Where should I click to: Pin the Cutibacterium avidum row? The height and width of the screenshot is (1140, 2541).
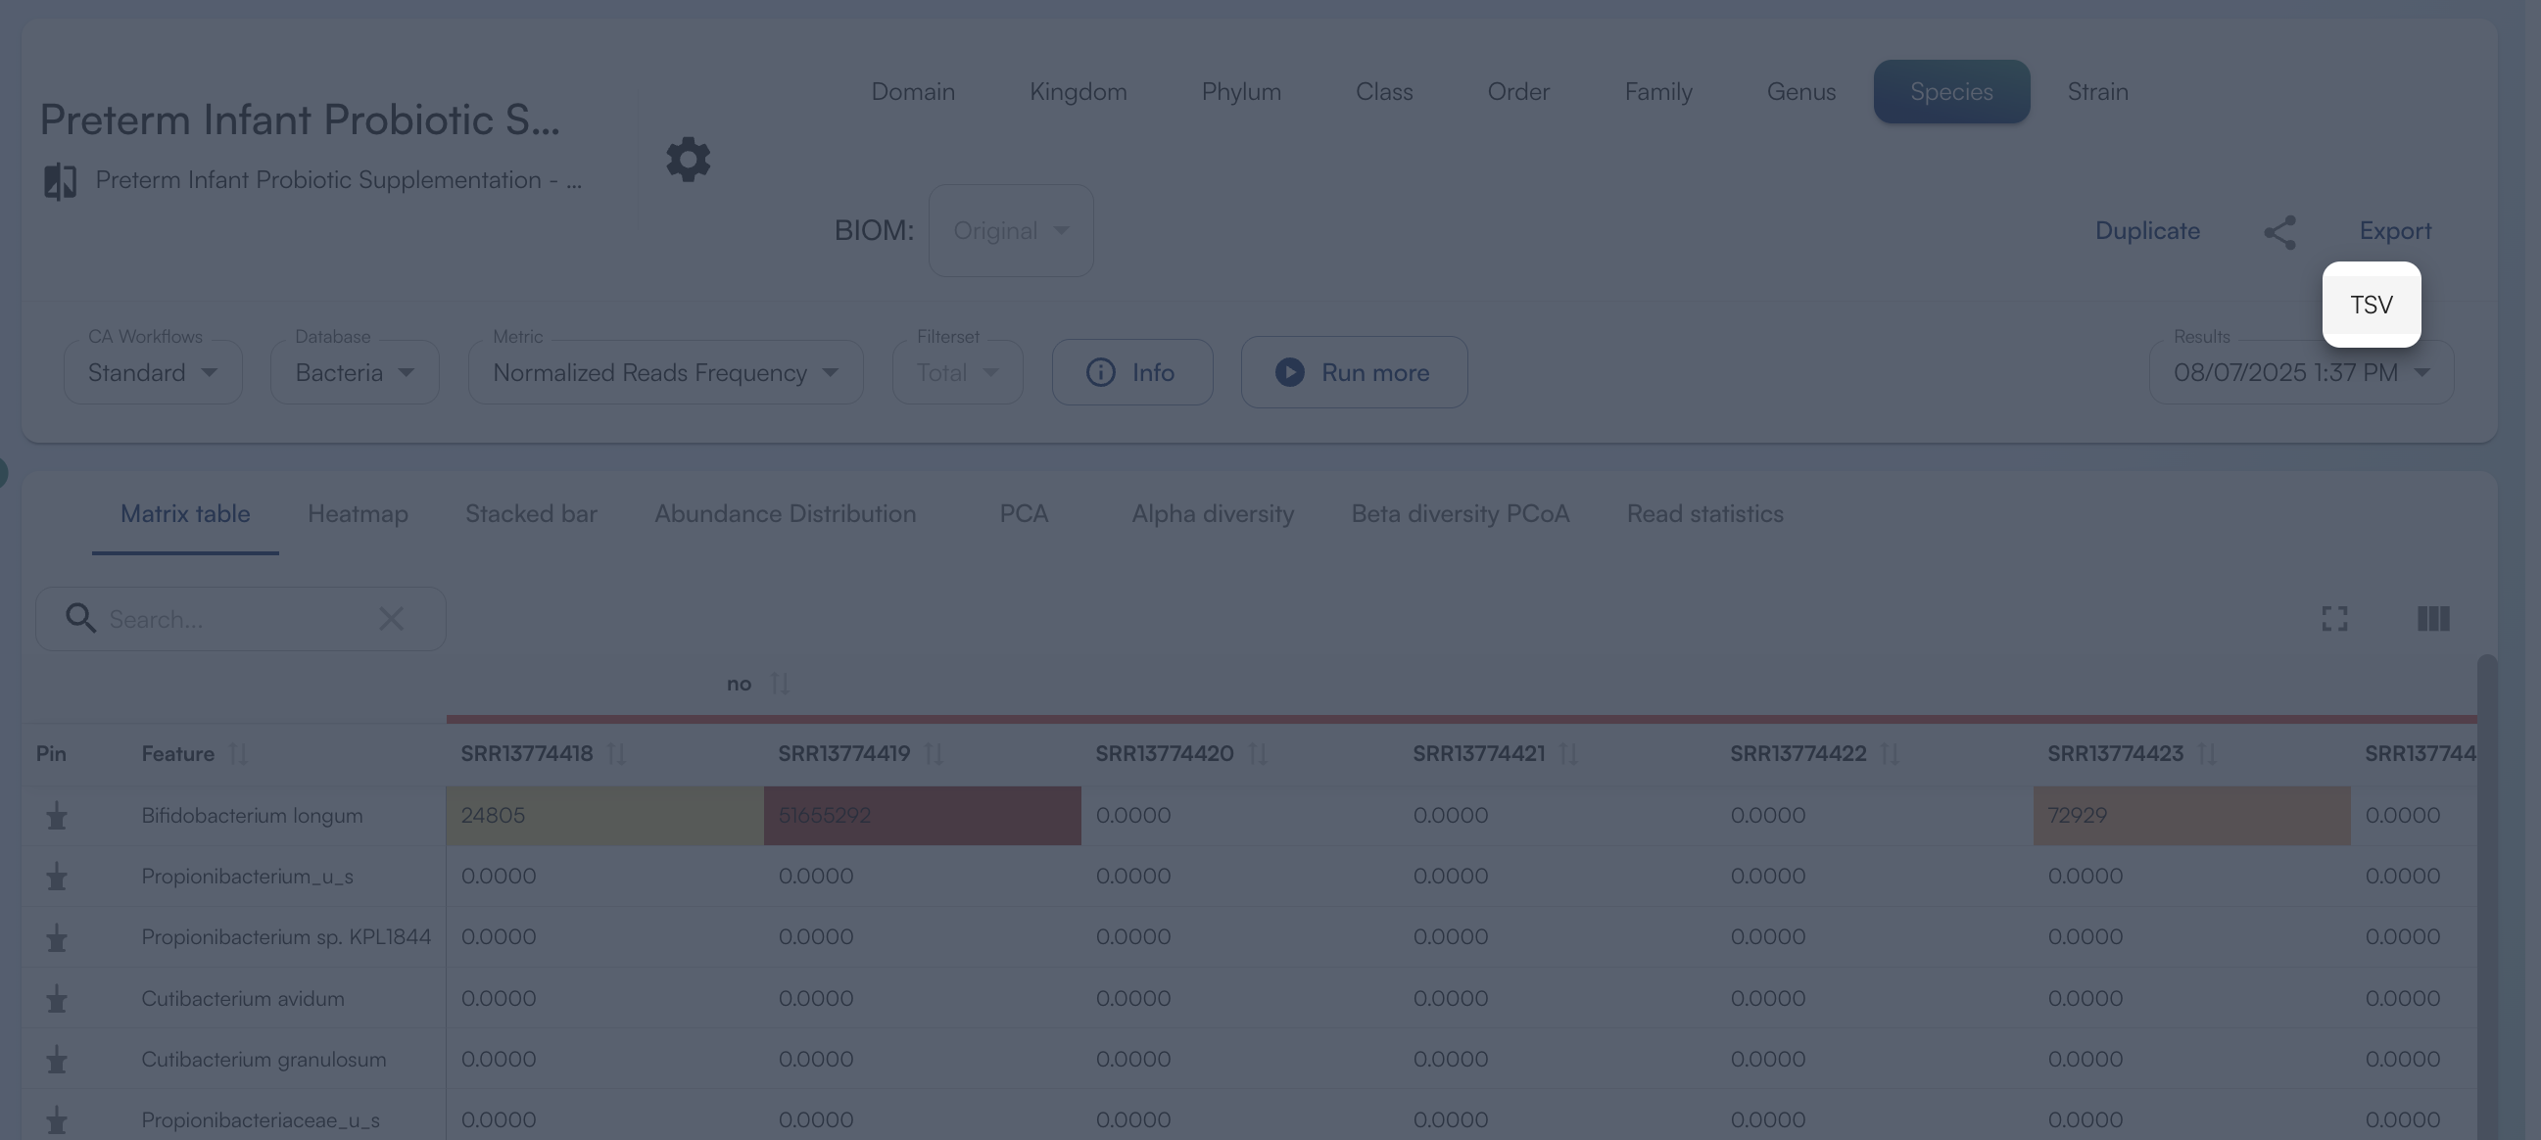click(x=56, y=999)
